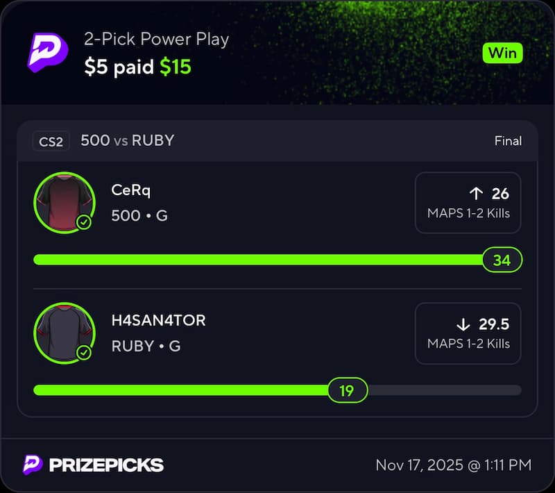Screen dimensions: 555x493
Task: Click the CeRq player name
Action: [x=130, y=190]
